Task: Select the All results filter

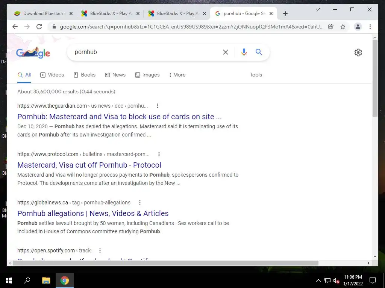Action: [x=24, y=75]
